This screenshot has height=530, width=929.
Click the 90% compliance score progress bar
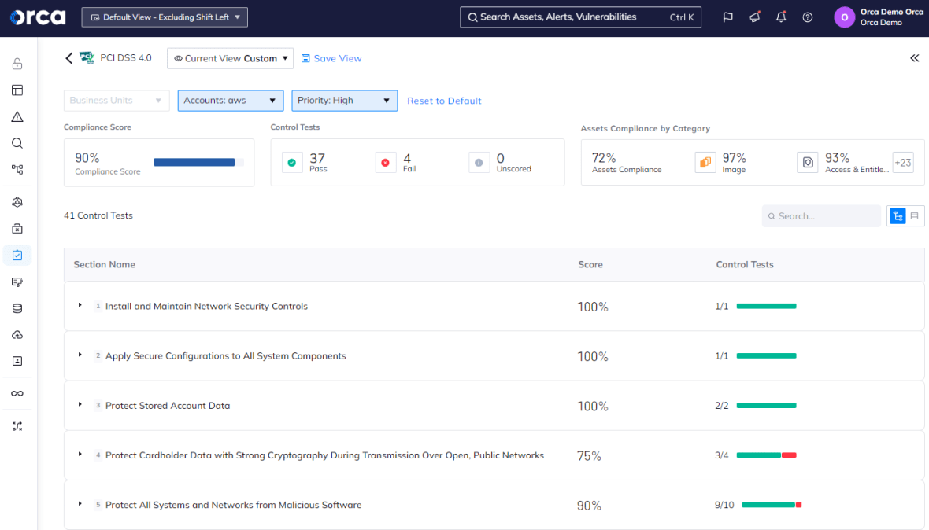pos(198,162)
